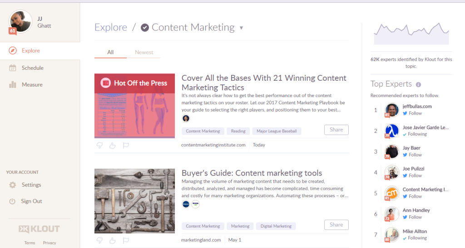Click the Reading topic tag
Viewport: 465px width, 248px height.
coord(238,131)
